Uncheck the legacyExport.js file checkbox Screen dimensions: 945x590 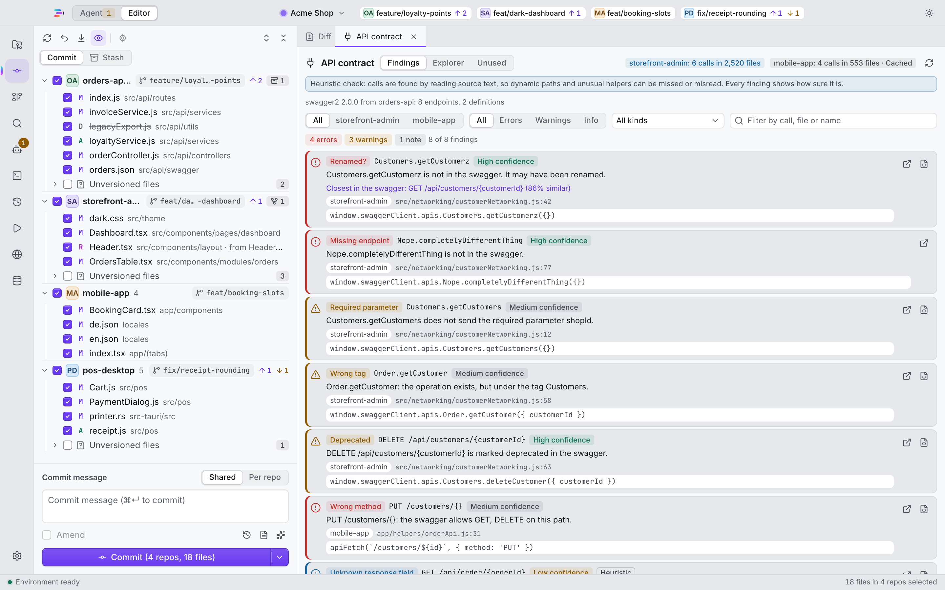[68, 127]
